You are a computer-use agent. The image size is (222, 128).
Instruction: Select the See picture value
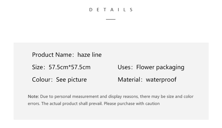coord(71,80)
